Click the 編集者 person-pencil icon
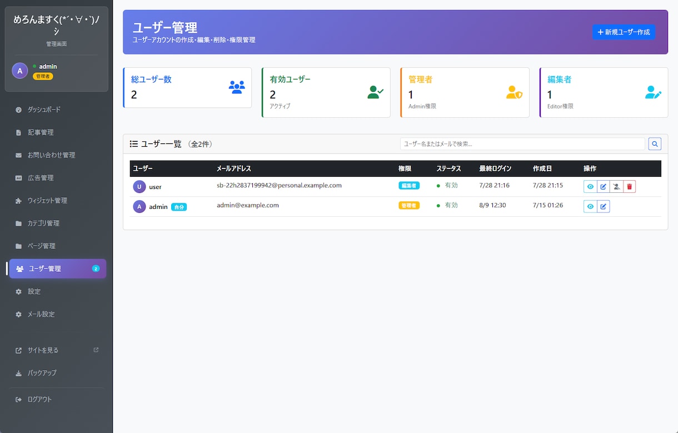 click(x=654, y=92)
